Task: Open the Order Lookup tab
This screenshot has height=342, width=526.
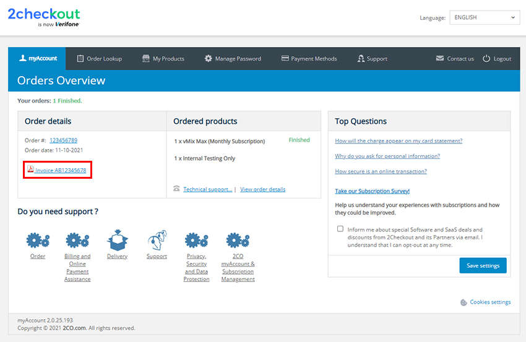Action: pos(99,59)
